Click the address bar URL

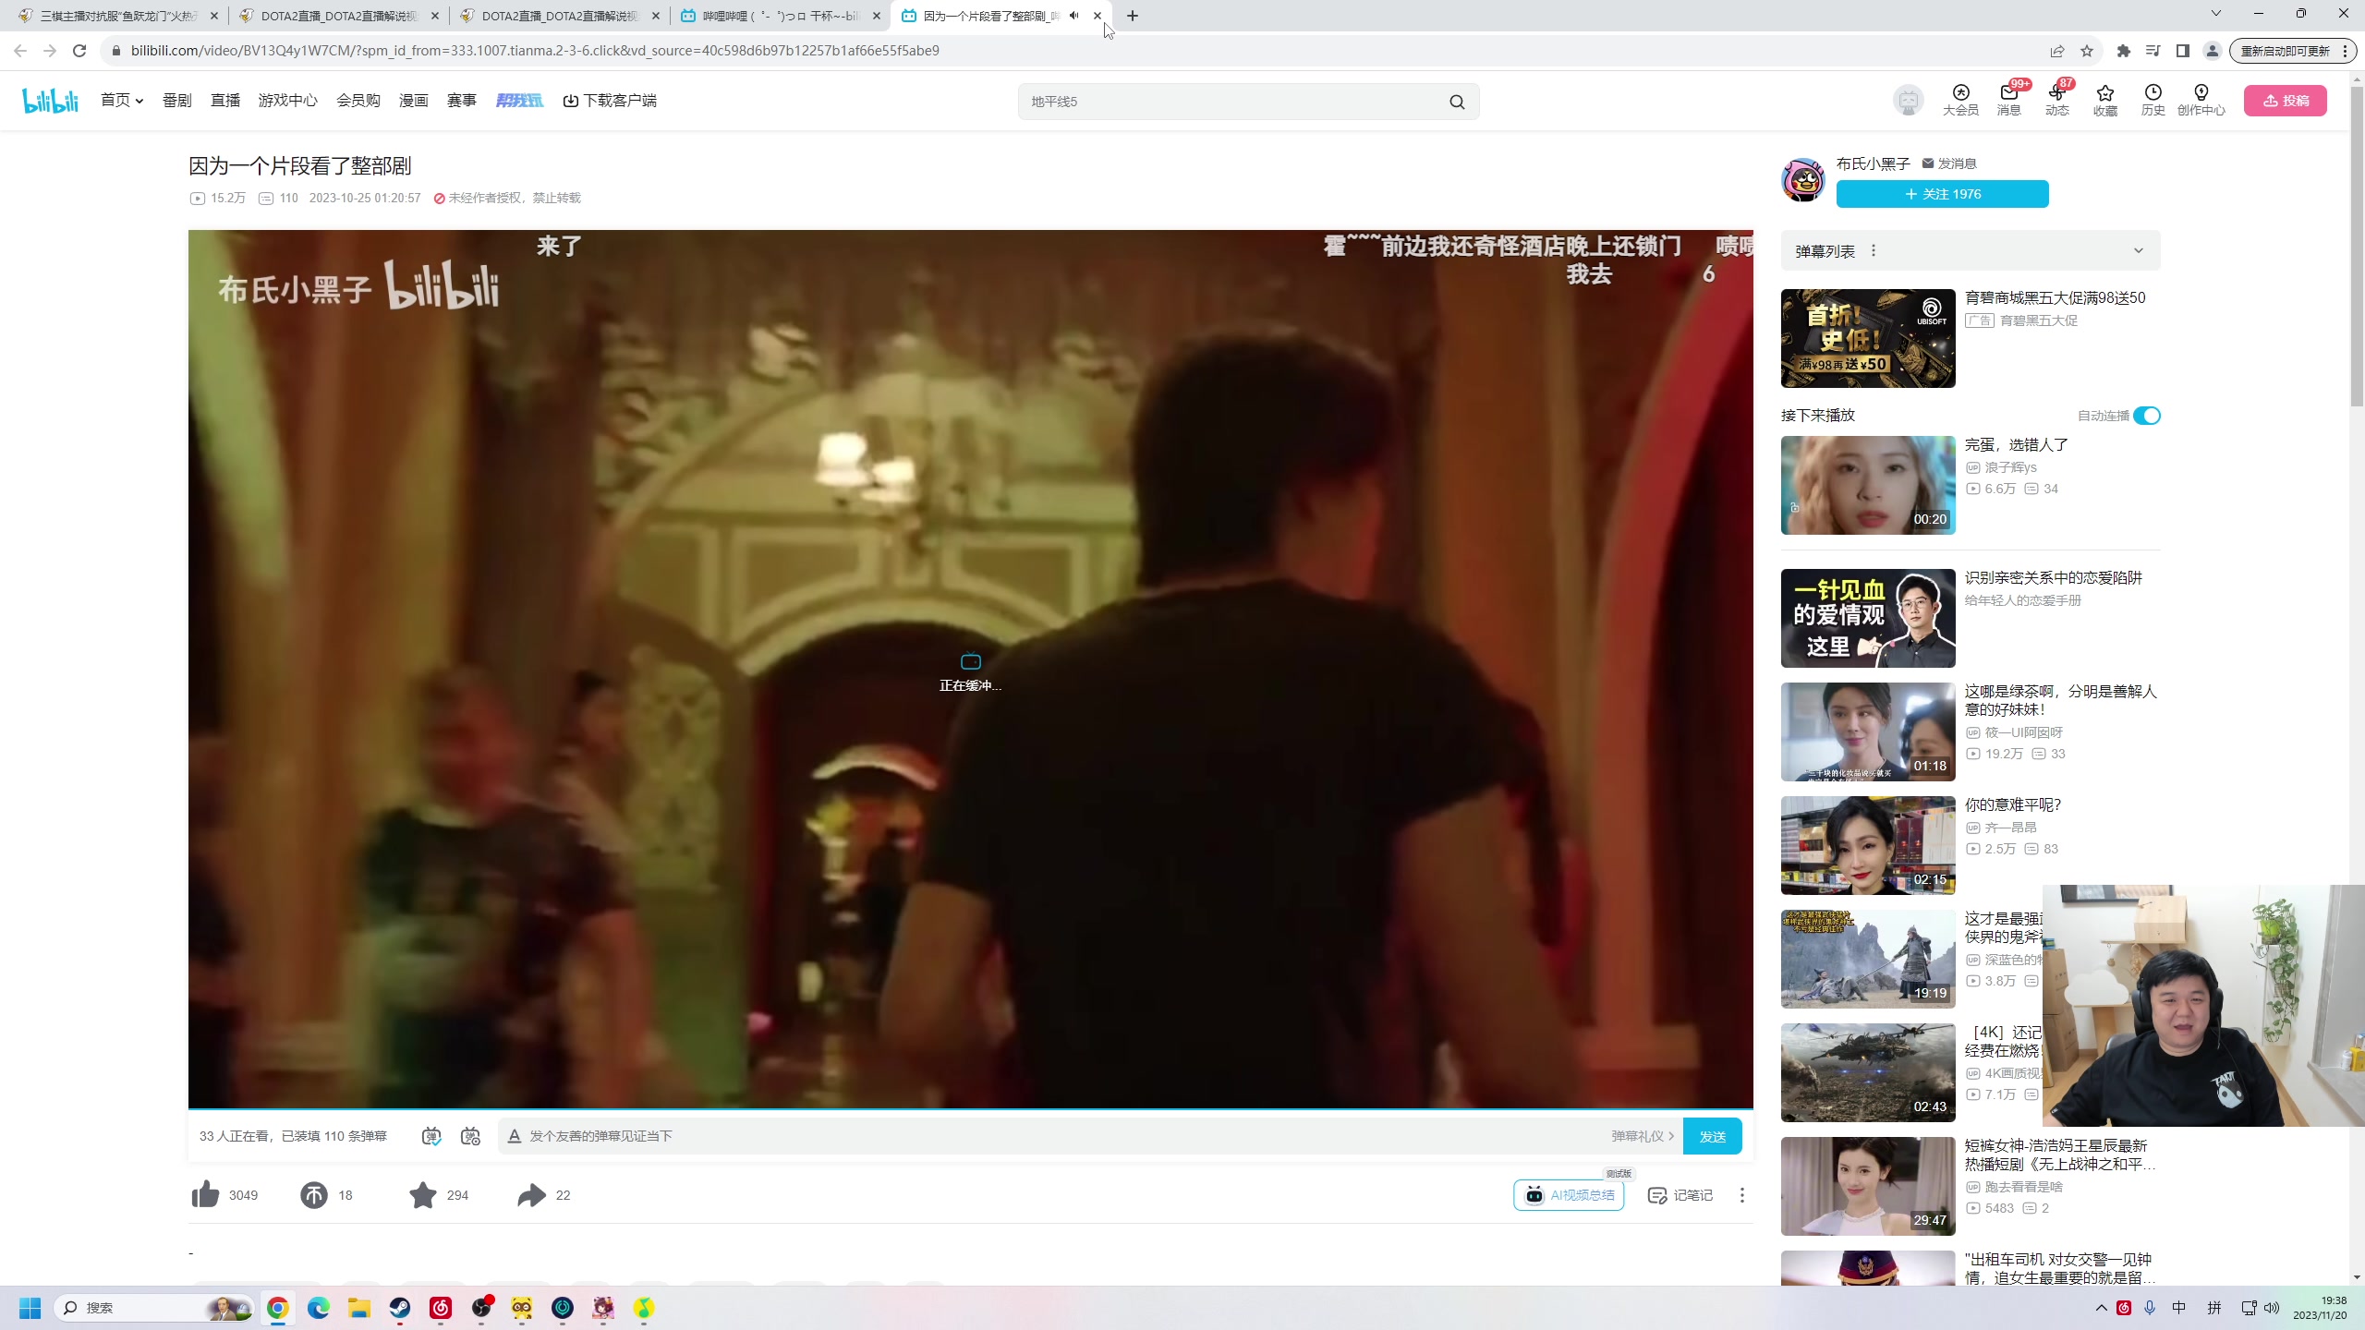[x=535, y=51]
